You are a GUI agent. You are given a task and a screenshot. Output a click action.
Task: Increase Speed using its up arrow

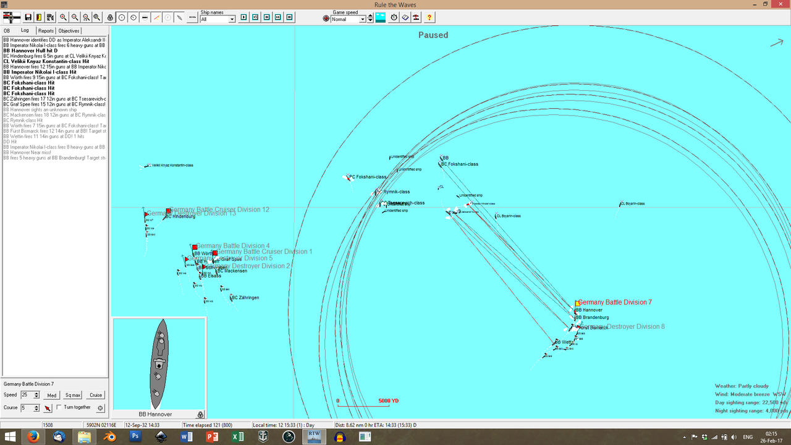pos(36,392)
